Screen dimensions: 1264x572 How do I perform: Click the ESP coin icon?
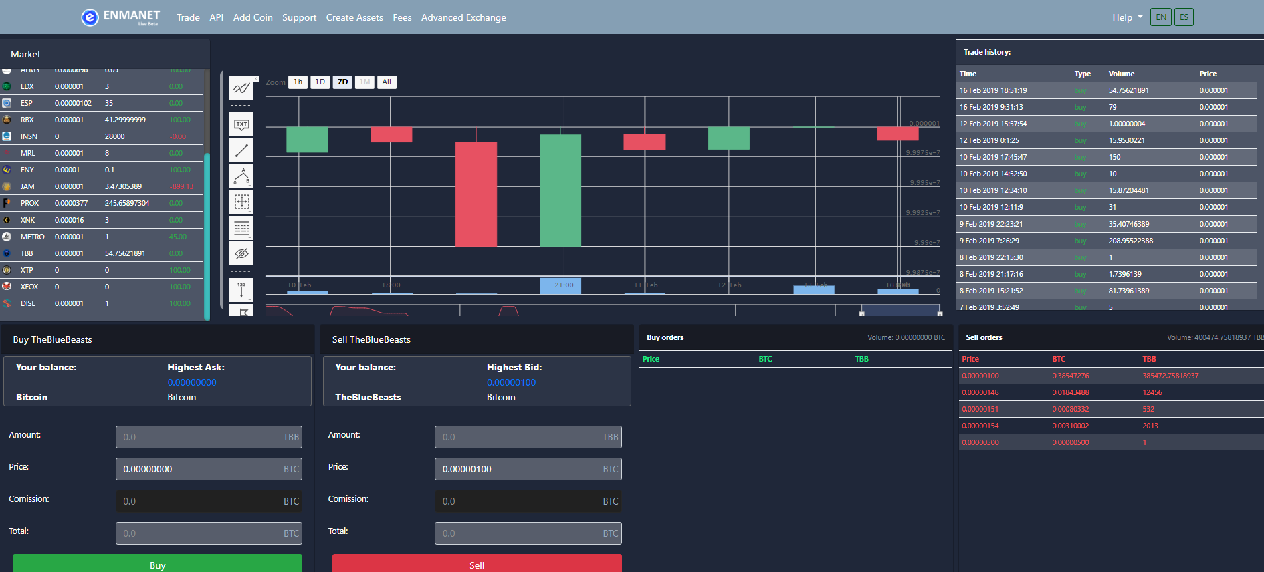pyautogui.click(x=7, y=103)
